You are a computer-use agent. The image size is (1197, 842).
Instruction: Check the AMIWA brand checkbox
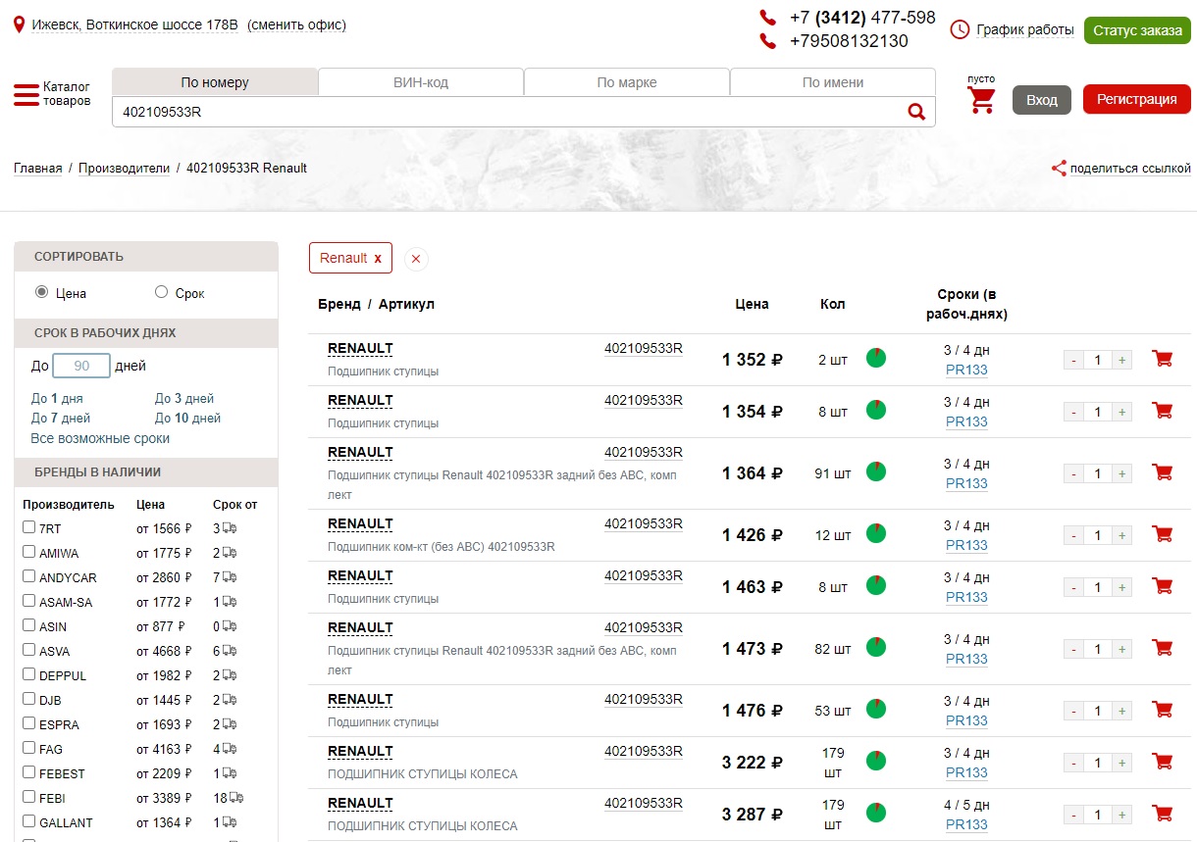click(x=29, y=552)
